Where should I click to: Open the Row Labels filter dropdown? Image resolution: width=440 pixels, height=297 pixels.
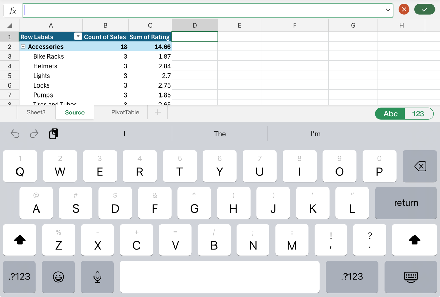pos(78,36)
